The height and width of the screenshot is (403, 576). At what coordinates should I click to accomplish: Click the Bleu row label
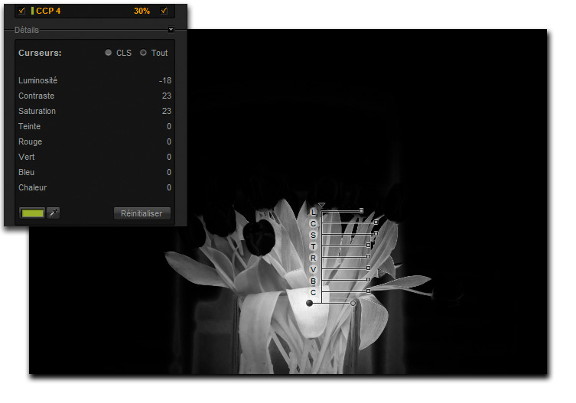pyautogui.click(x=27, y=172)
